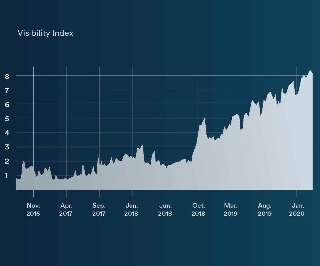The width and height of the screenshot is (320, 266).
Task: Click the y-axis value 8
Action: coord(7,76)
